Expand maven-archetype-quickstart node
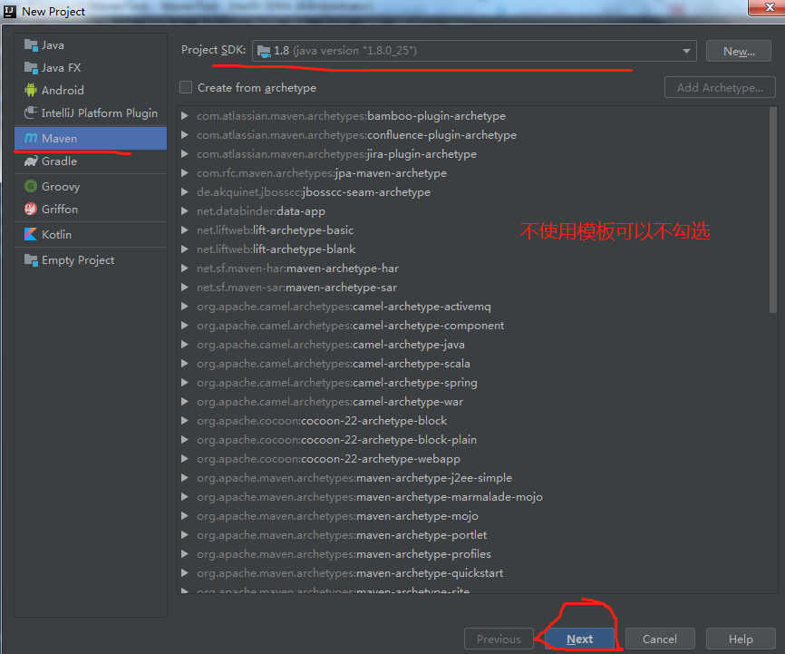The width and height of the screenshot is (785, 654). click(x=185, y=572)
